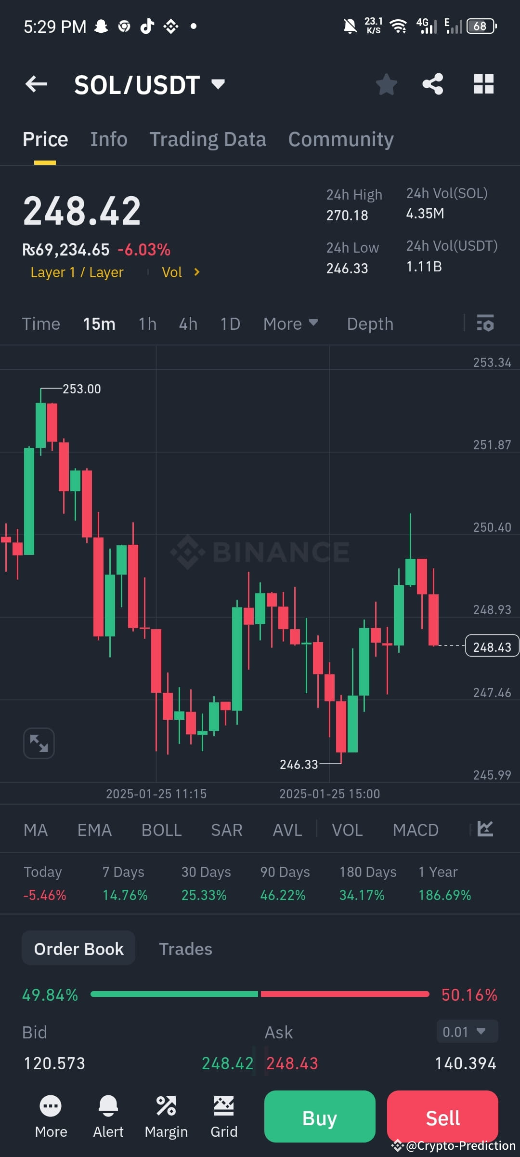The width and height of the screenshot is (520, 1157).
Task: Open indicator chart icon after MACD
Action: click(x=485, y=829)
